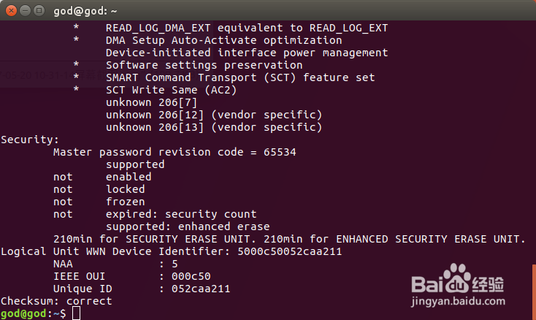Image resolution: width=536 pixels, height=320 pixels.
Task: Click the DMA Setup Auto-Activate optimization line
Action: (x=223, y=40)
